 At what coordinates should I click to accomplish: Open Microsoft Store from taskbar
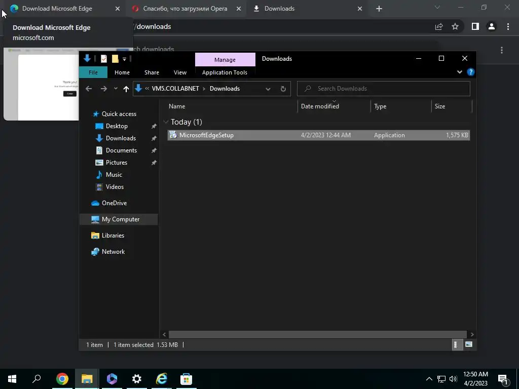click(x=187, y=379)
